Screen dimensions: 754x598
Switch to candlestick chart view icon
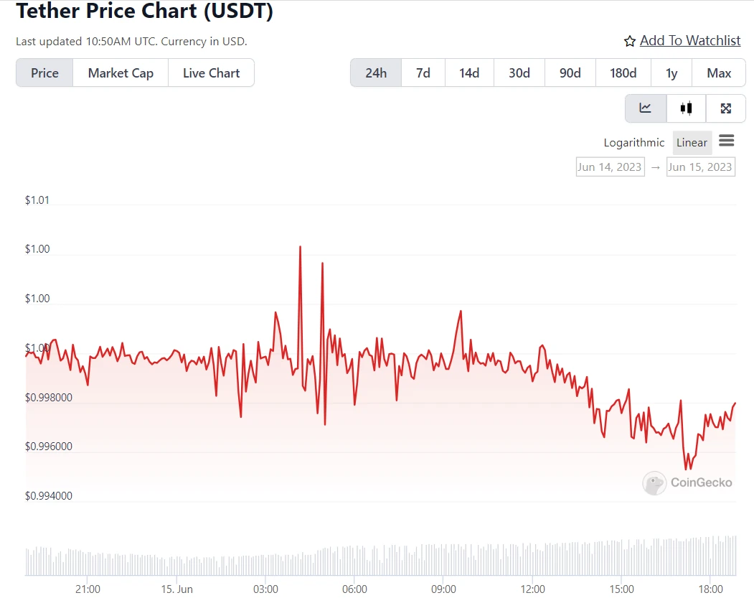pyautogui.click(x=686, y=108)
